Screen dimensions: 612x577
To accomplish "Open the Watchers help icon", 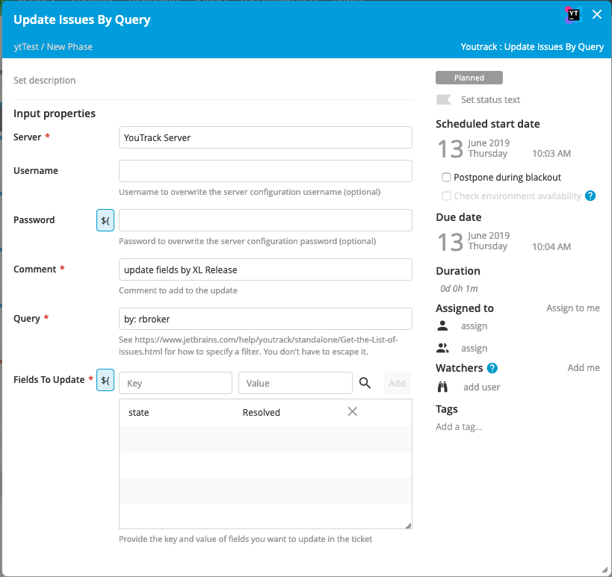I will (x=492, y=368).
